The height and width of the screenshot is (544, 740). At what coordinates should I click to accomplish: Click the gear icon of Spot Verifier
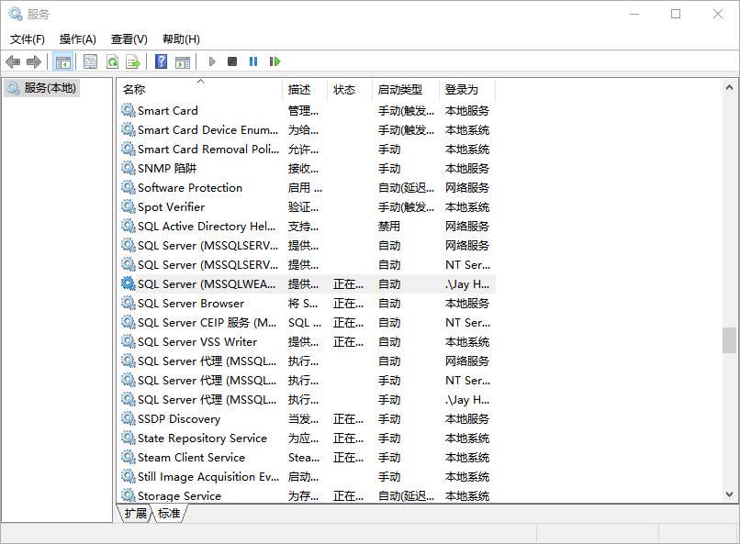tap(128, 206)
